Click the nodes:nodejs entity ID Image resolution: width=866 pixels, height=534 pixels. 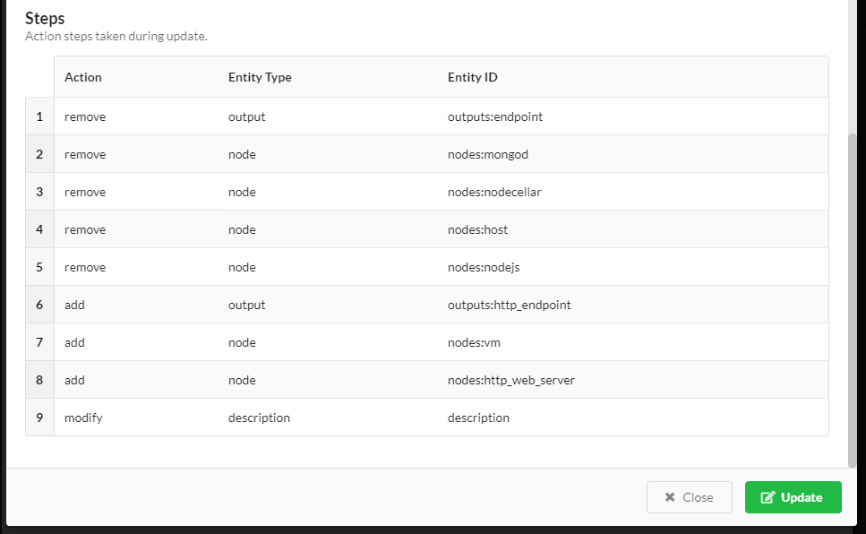484,267
